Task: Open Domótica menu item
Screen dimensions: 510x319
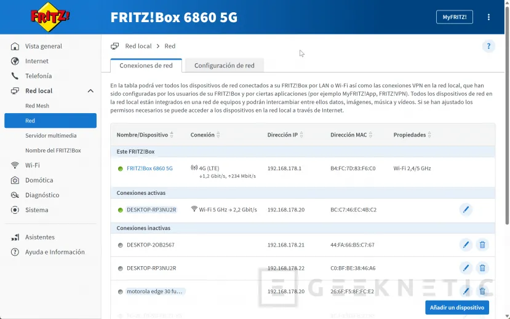Action: tap(39, 180)
